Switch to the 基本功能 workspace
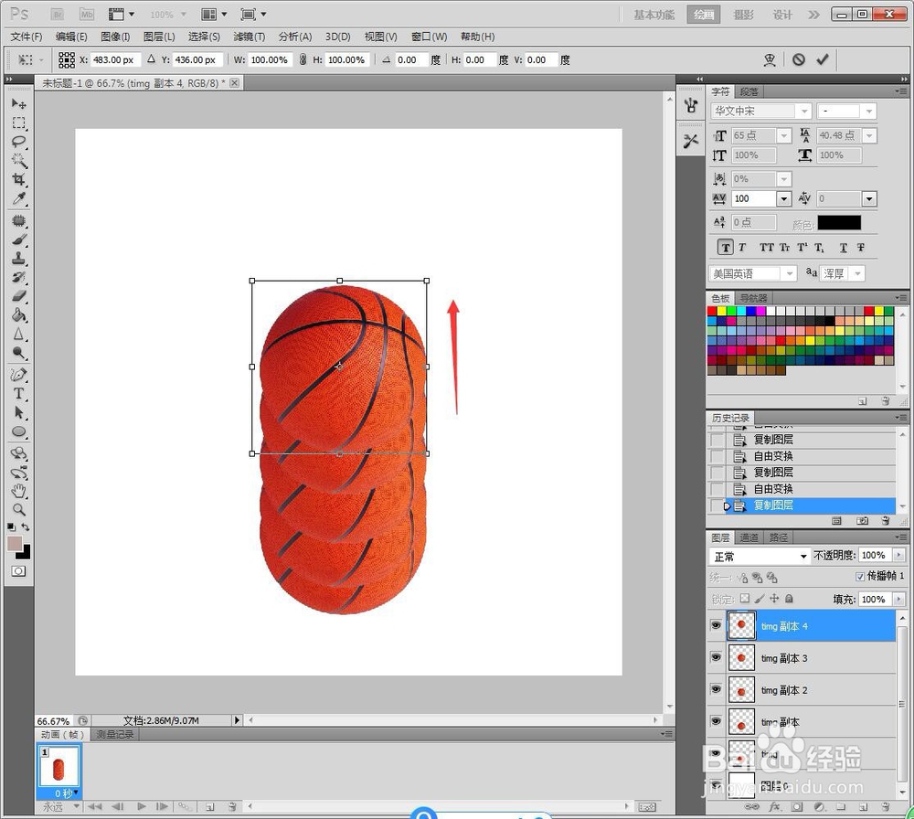Screen dimensions: 914x819 pyautogui.click(x=654, y=15)
